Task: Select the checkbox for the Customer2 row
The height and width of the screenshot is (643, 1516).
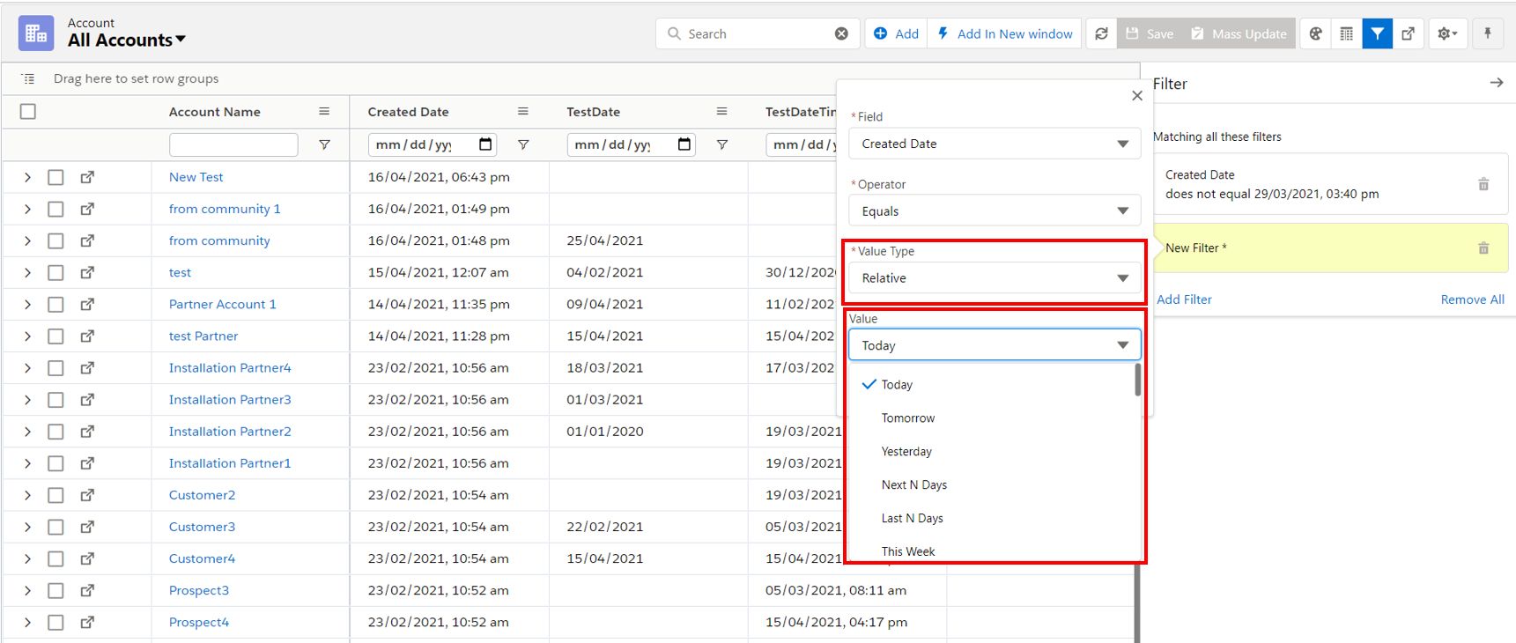Action: [x=55, y=495]
